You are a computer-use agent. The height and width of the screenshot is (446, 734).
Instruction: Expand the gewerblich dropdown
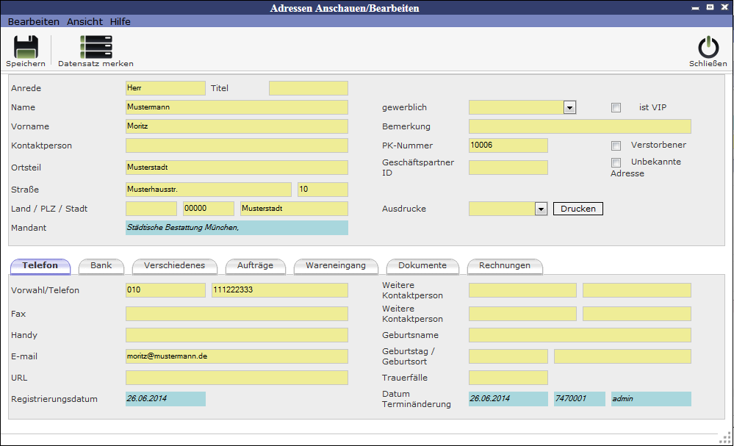click(569, 108)
